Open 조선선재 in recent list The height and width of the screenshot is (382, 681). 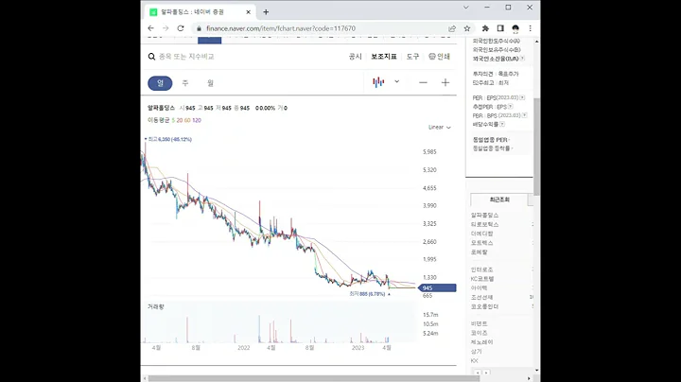click(x=482, y=297)
